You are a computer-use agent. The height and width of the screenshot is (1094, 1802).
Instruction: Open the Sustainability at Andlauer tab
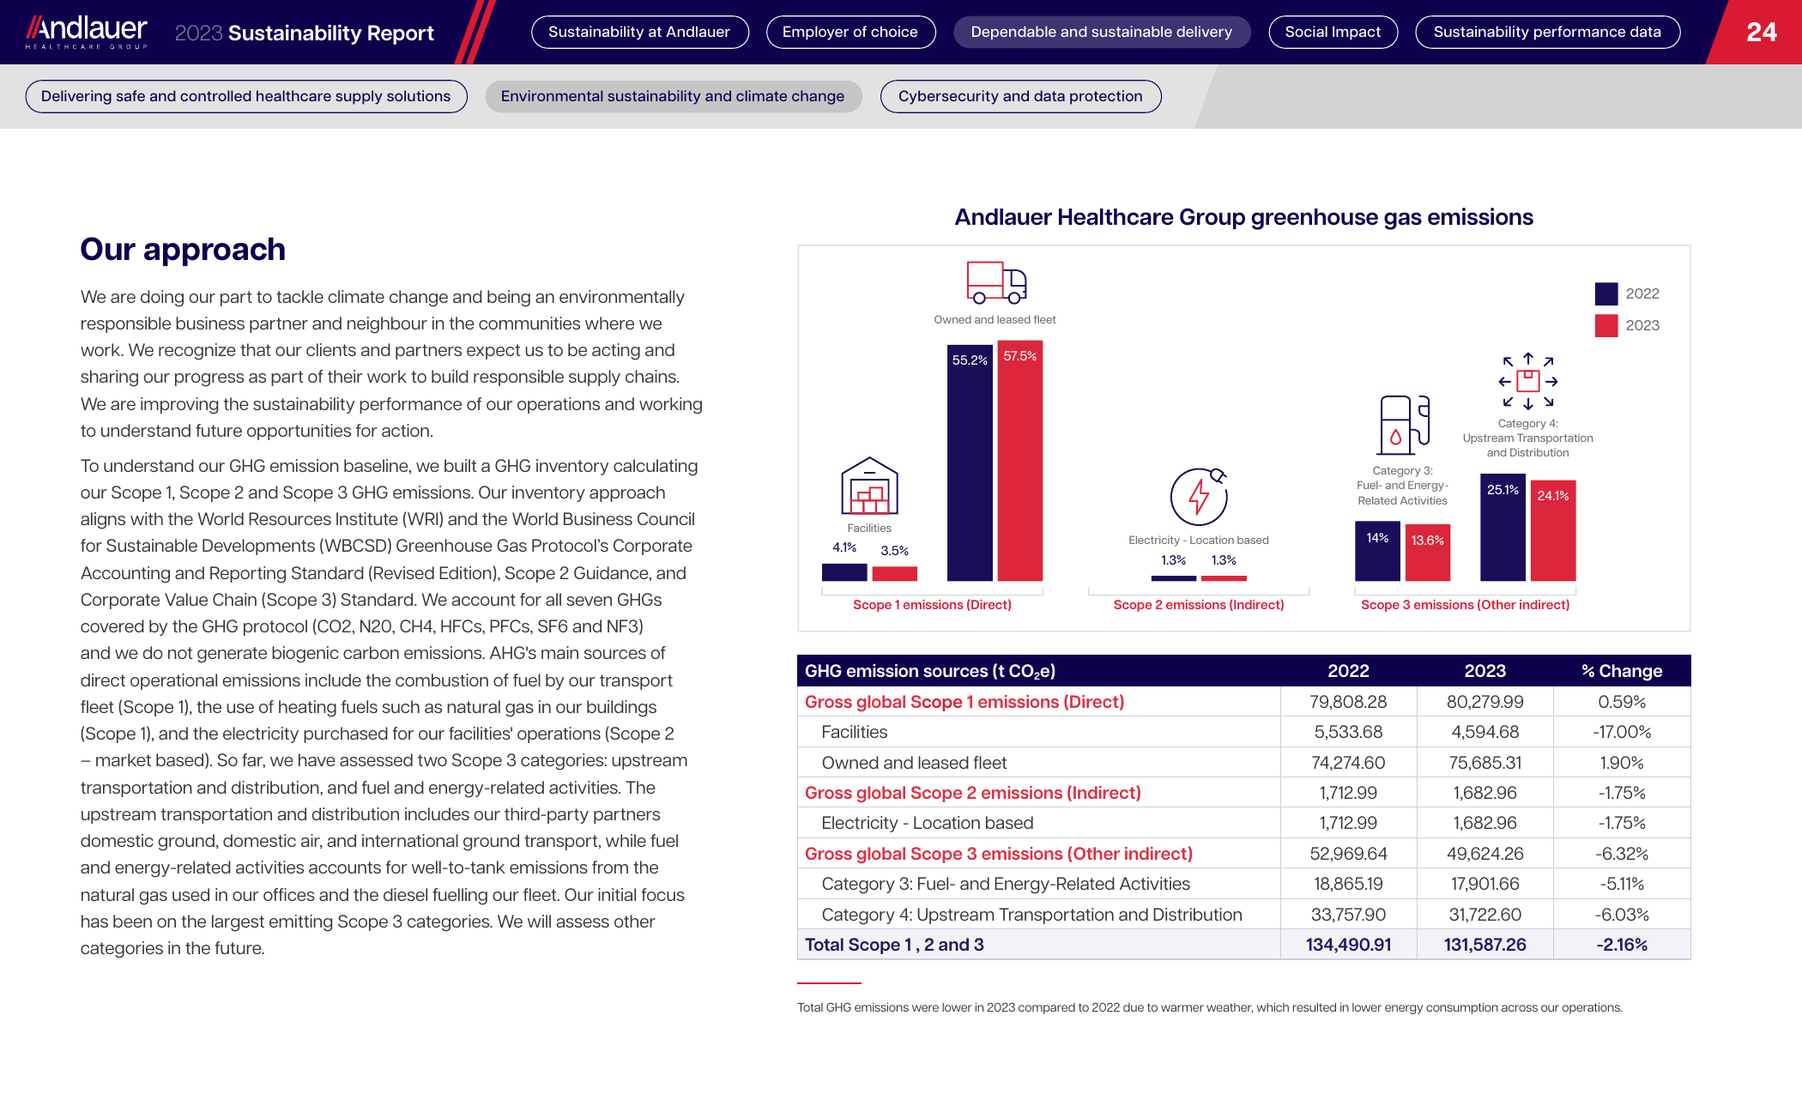tap(639, 32)
